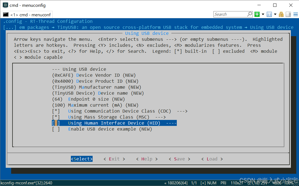Click the terminal icon on the cmd tab
This screenshot has height=186, width=299.
(x=6, y=14)
